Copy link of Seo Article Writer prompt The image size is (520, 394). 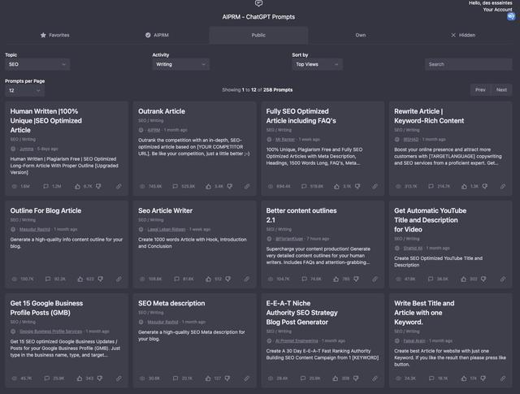[247, 279]
